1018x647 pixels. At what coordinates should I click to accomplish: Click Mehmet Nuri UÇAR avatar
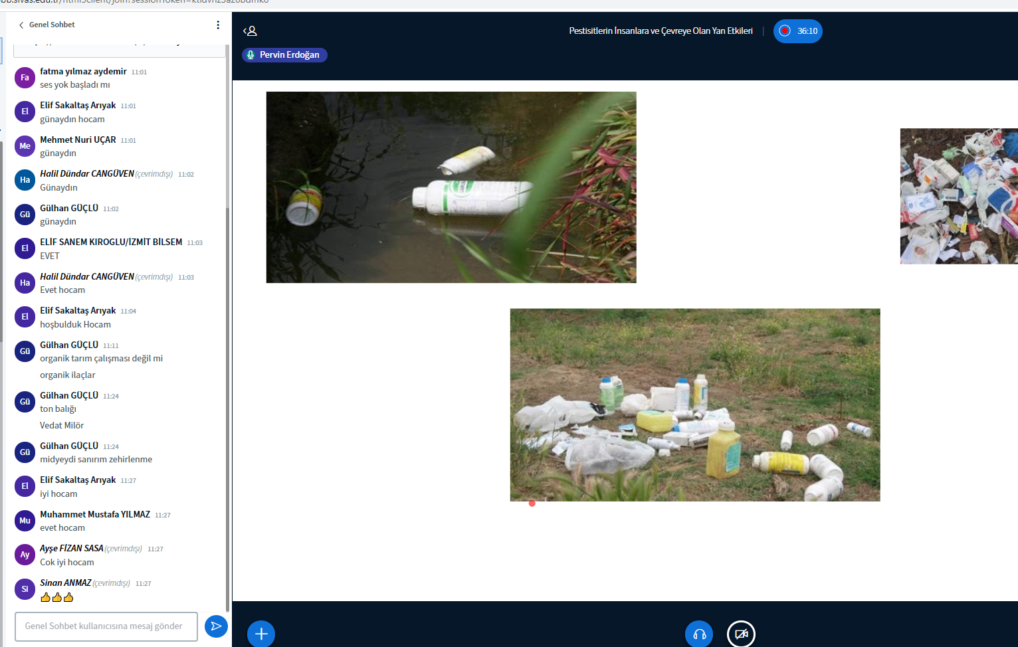point(25,146)
